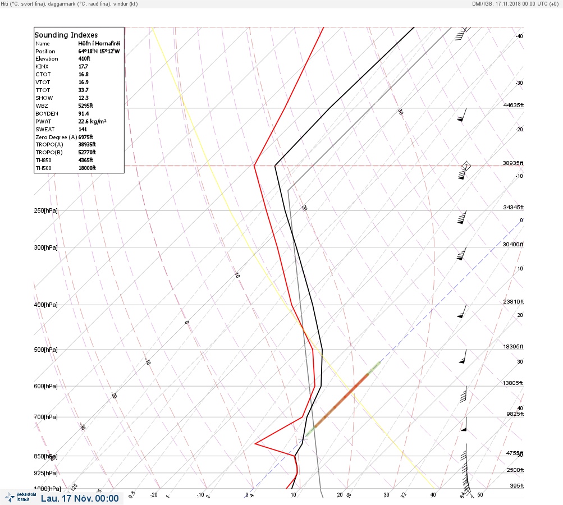
Task: Click the TH500 value 18000ft
Action: click(87, 168)
